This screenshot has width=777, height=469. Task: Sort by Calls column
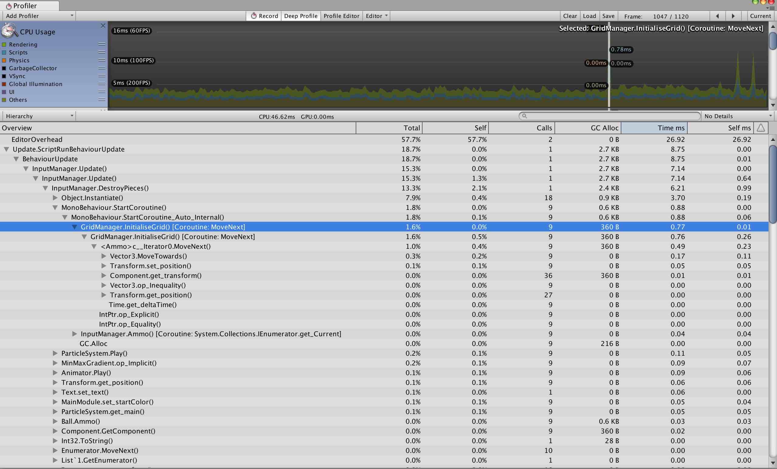tap(522, 128)
